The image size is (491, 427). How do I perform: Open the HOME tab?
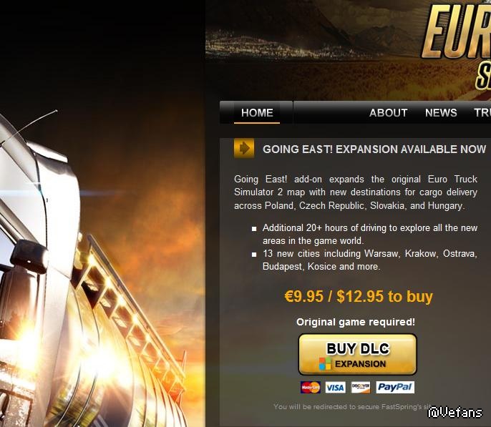pyautogui.click(x=257, y=112)
